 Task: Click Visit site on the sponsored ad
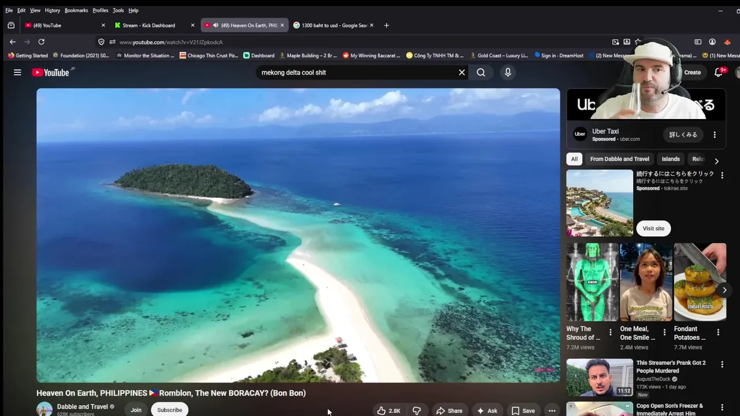point(653,228)
